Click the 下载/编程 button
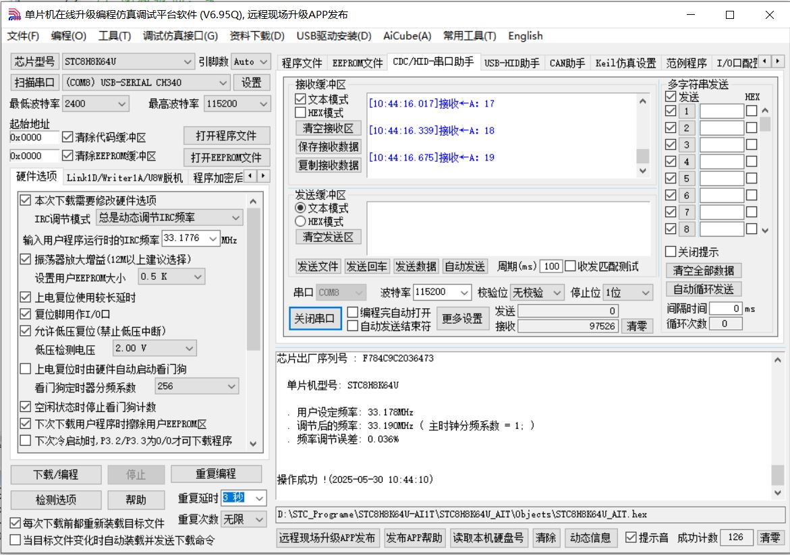 pos(55,475)
